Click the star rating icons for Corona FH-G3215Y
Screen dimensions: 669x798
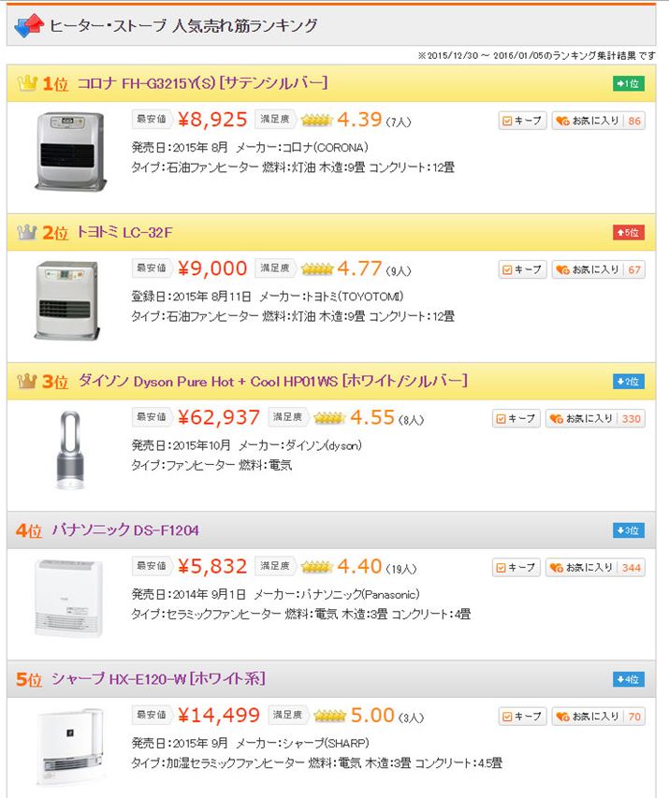tap(316, 120)
